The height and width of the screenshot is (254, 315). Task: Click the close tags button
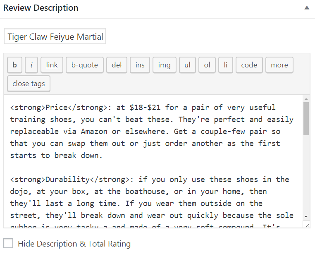29,84
